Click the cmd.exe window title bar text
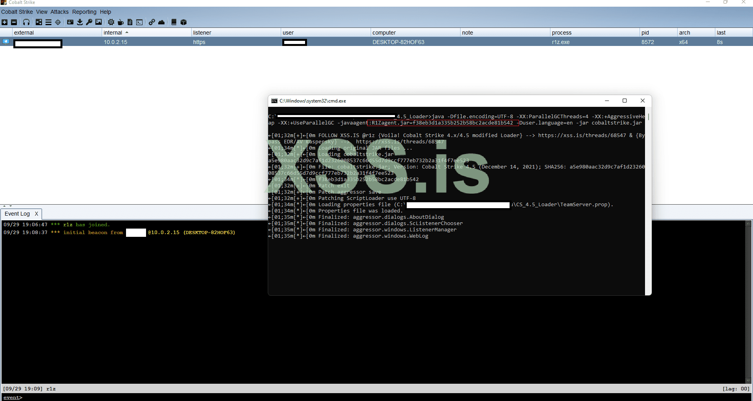Screen dimensions: 753x401 (x=313, y=101)
